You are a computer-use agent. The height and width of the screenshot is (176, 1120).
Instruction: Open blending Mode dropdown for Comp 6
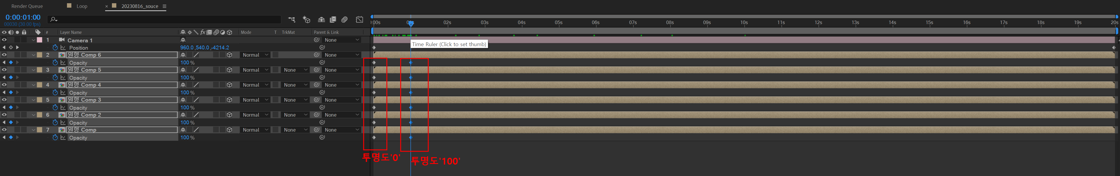(255, 55)
